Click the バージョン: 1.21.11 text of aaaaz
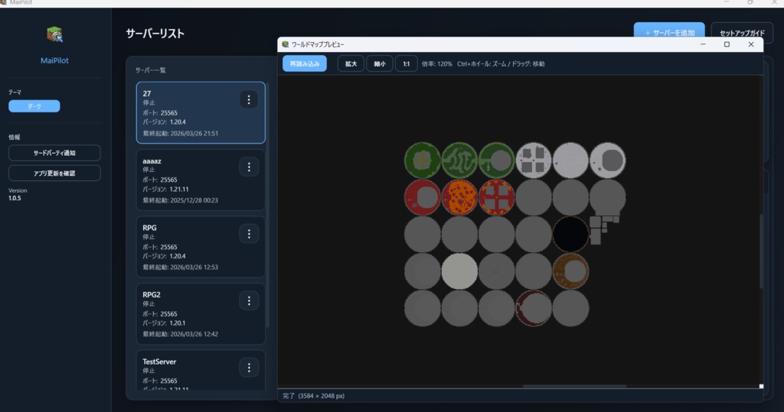 click(x=165, y=190)
